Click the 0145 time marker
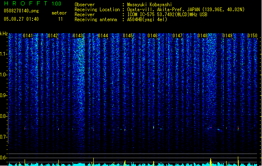Viewport: 262px width, 166px height. [128, 36]
